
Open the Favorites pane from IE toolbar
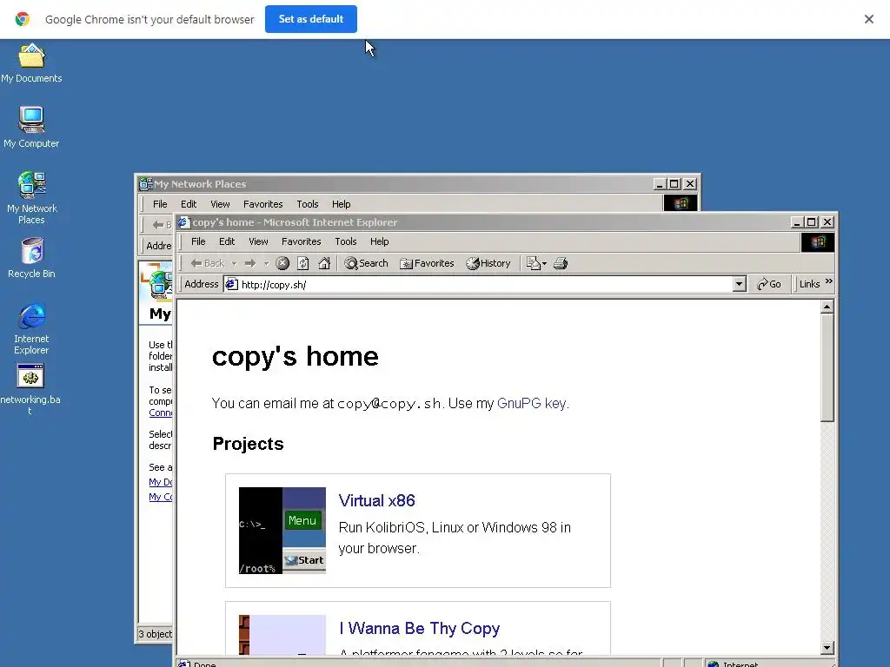click(427, 263)
